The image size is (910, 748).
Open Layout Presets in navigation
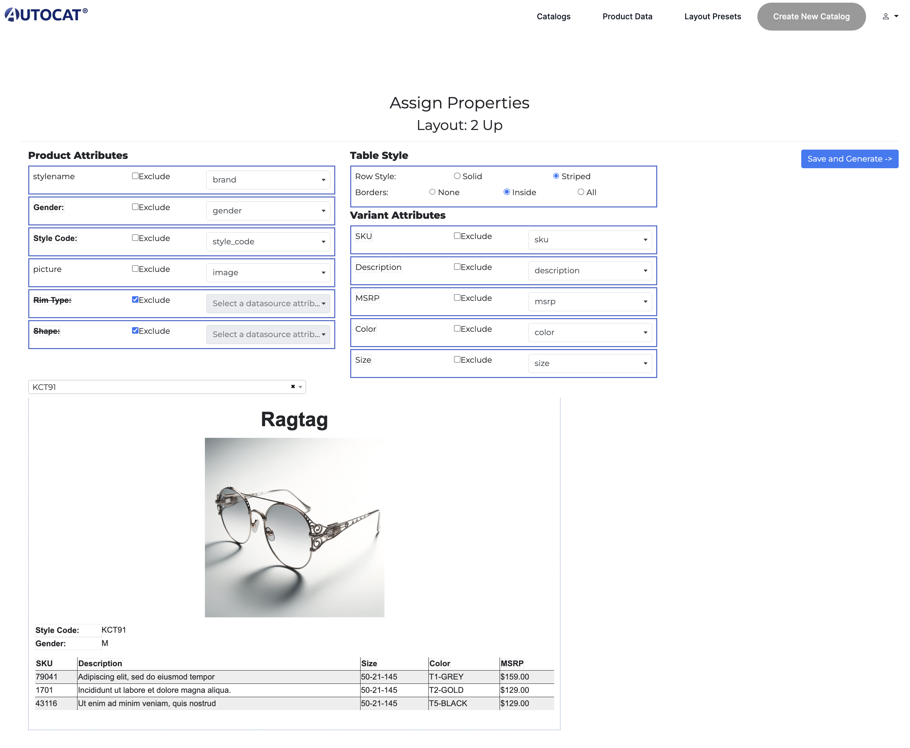click(712, 16)
